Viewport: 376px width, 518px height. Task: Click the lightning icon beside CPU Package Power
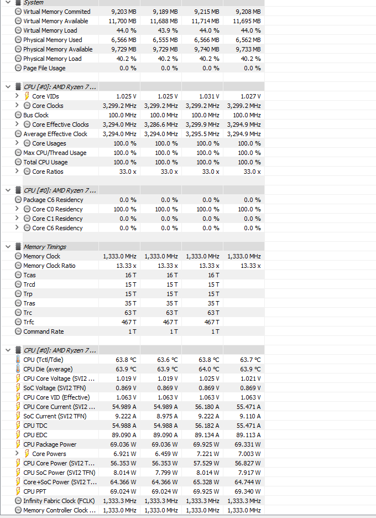(x=18, y=444)
